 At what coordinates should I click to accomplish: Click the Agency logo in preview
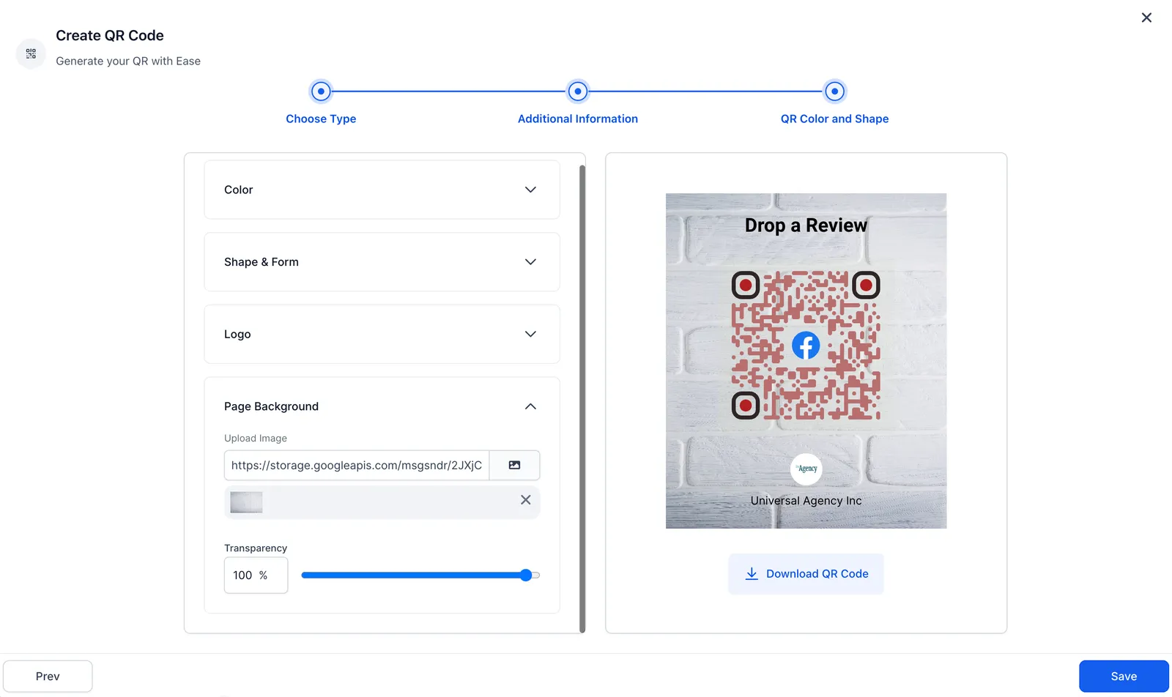click(806, 469)
